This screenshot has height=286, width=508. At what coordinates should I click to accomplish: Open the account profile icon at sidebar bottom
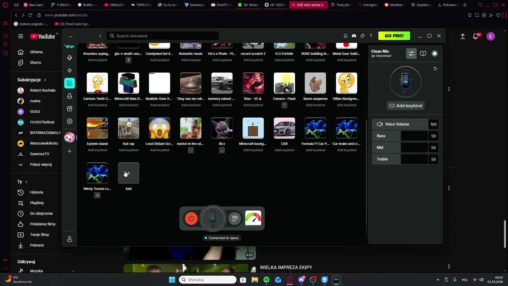[69, 239]
